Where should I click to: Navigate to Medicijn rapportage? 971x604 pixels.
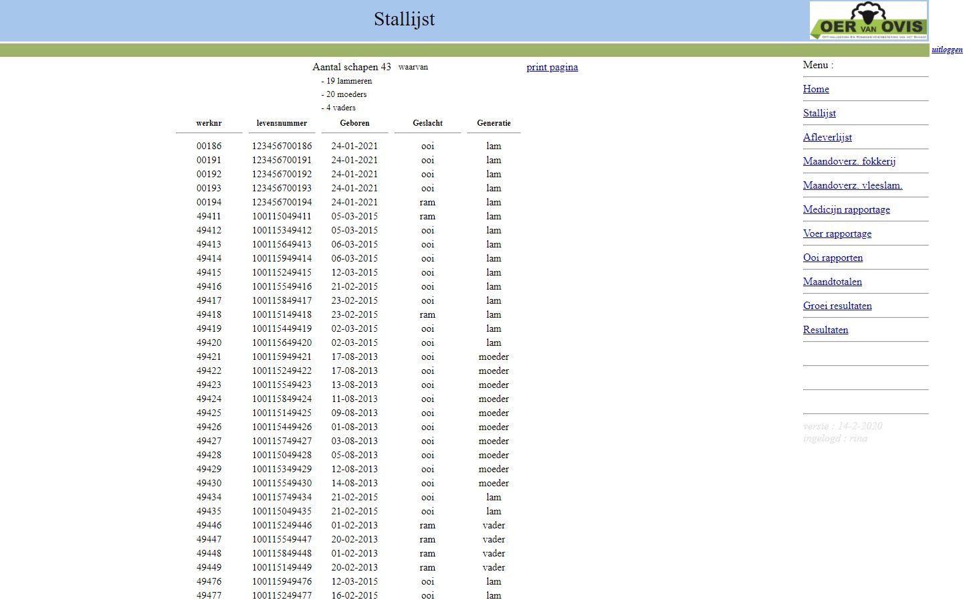pos(846,209)
